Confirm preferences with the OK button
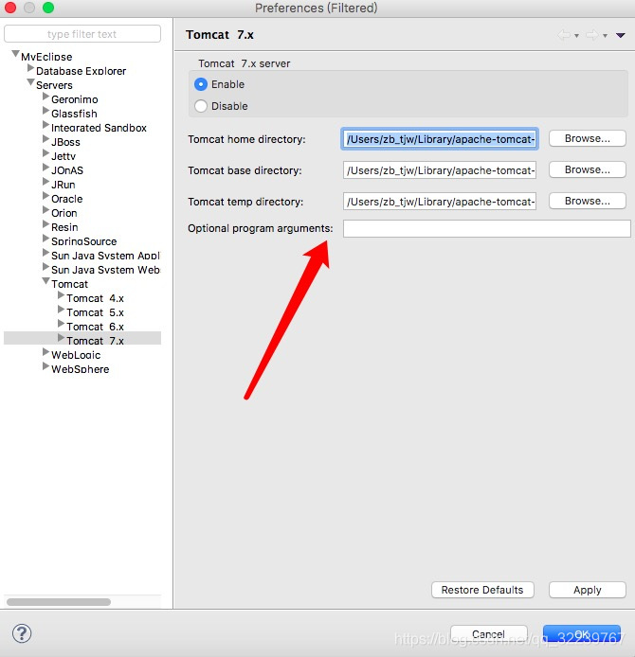635x657 pixels. click(582, 634)
